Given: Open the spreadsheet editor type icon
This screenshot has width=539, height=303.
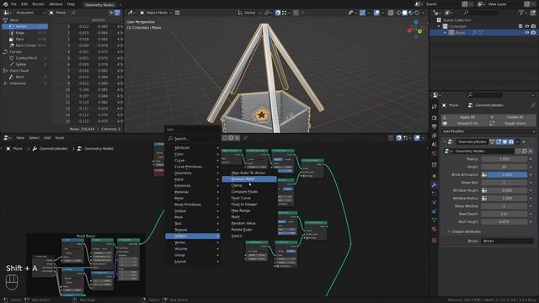Looking at the screenshot, I should pyautogui.click(x=7, y=13).
